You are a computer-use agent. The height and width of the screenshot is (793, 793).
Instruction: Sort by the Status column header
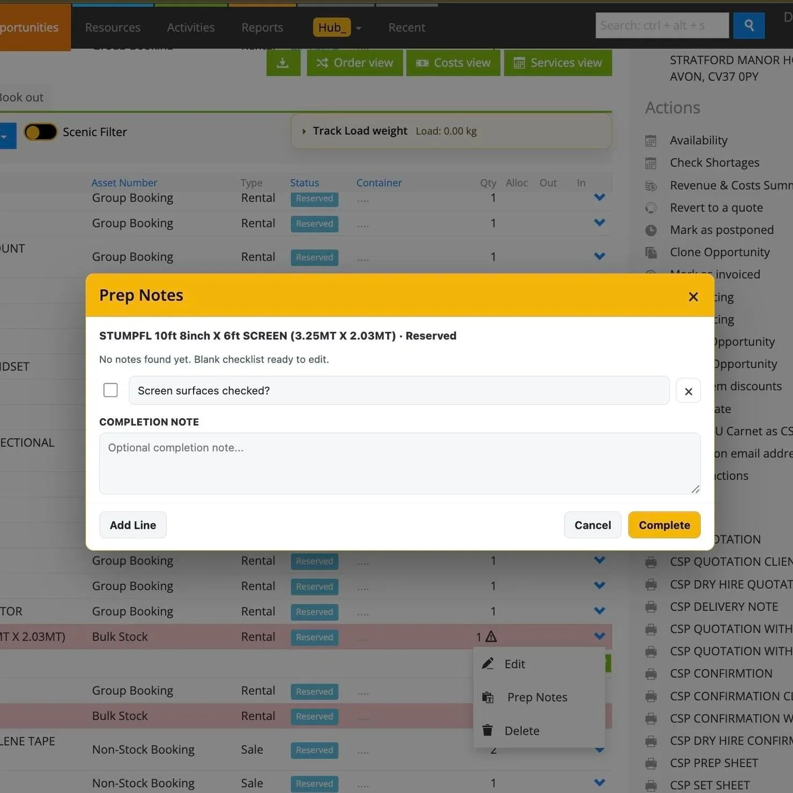pos(305,183)
